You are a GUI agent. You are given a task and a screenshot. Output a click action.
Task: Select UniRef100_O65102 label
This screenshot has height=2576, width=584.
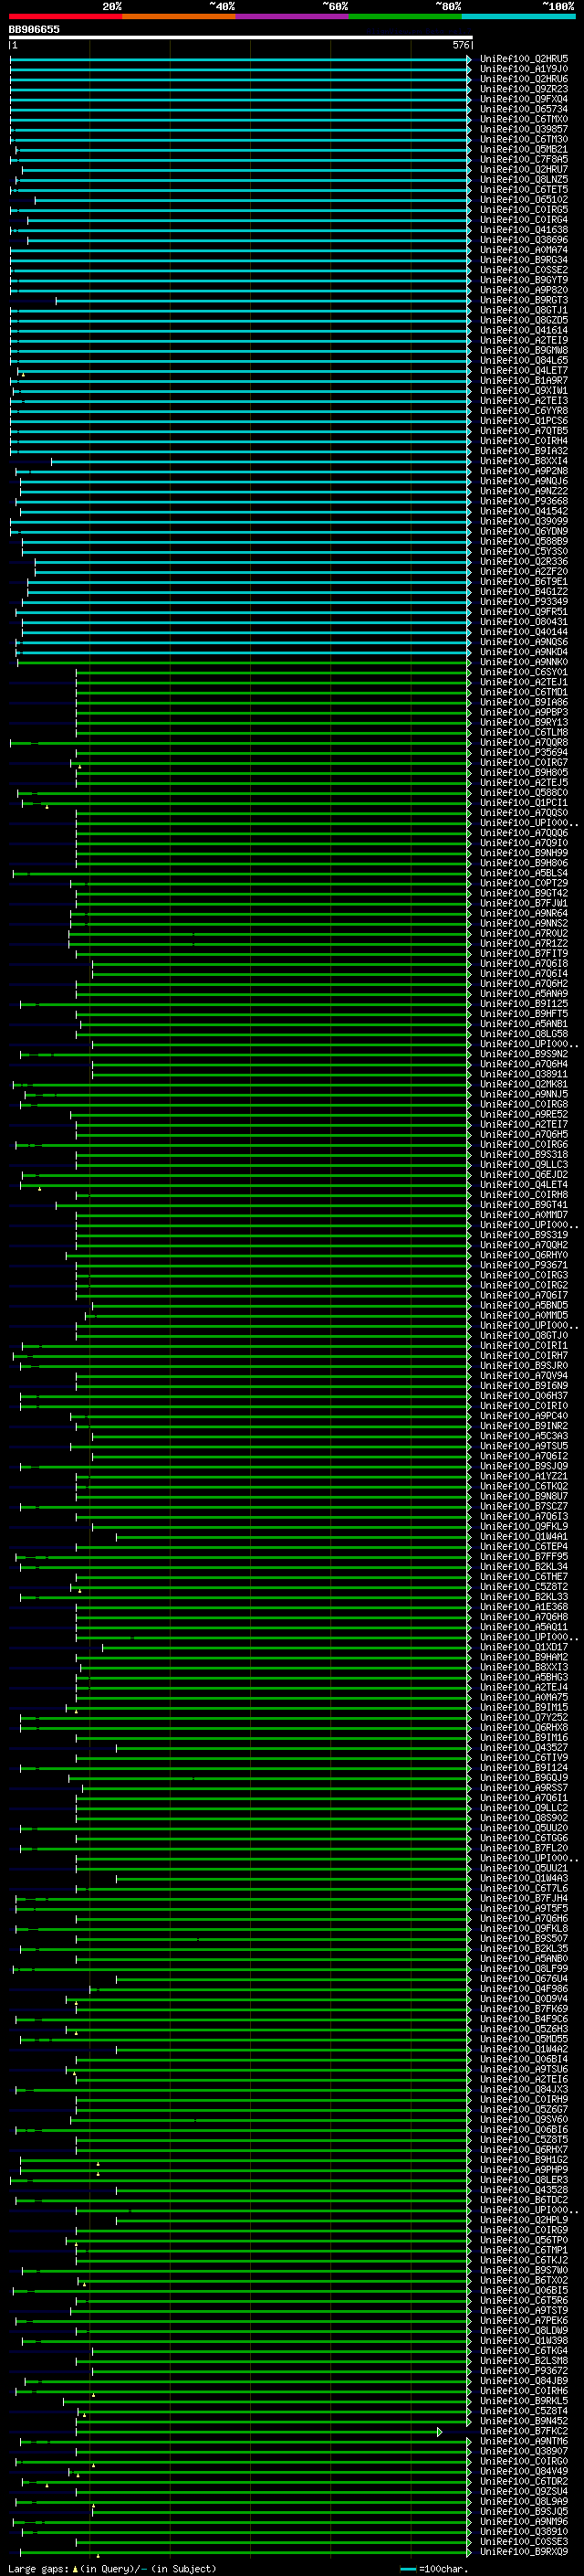(523, 200)
